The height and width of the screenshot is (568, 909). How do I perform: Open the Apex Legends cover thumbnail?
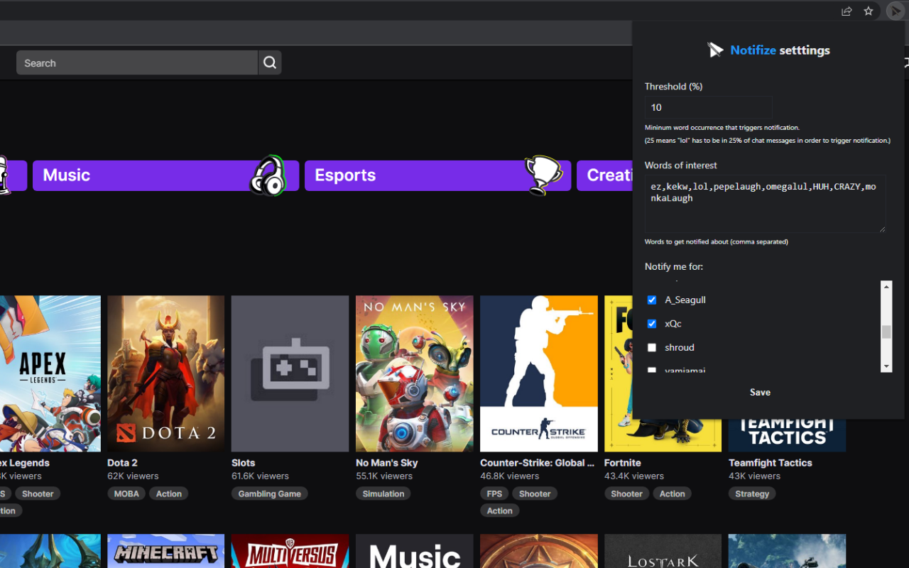tap(50, 373)
